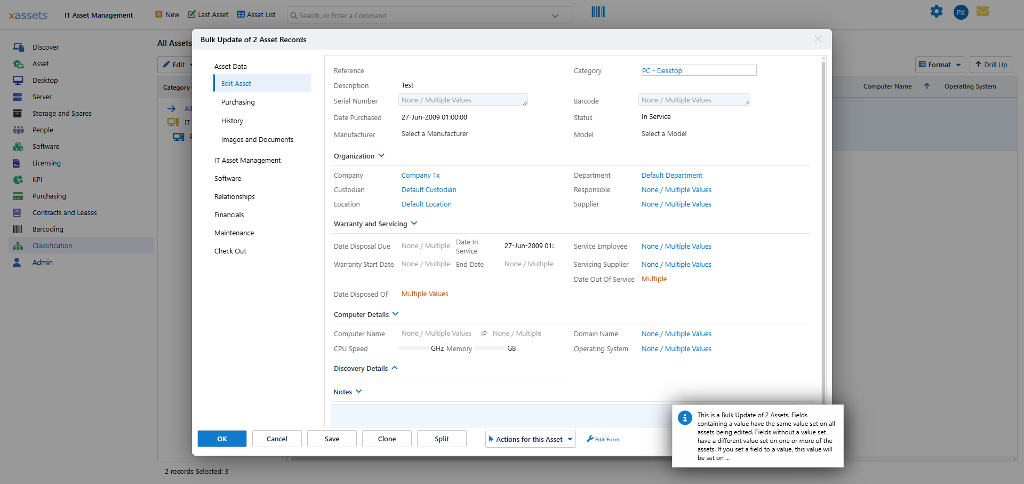Open Asset List from the toolbar
The width and height of the screenshot is (1024, 484).
[256, 14]
